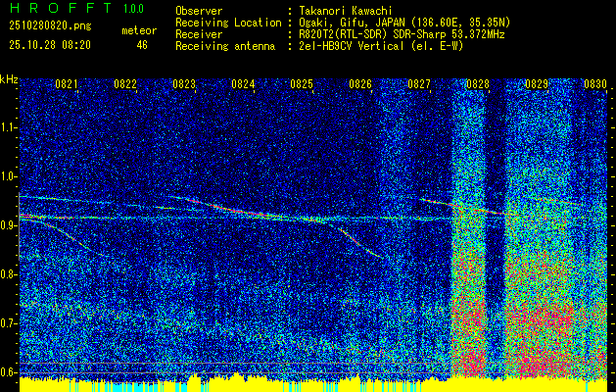This screenshot has height=392, width=616.
Task: Click the 0823 time marker
Action: pyautogui.click(x=184, y=83)
